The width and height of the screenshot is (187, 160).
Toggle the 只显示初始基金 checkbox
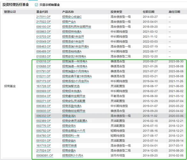(x=36, y=5)
